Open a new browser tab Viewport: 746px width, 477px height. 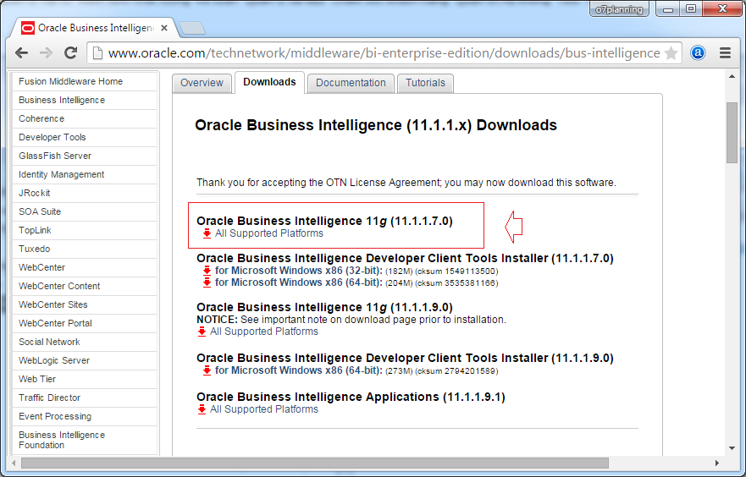193,28
